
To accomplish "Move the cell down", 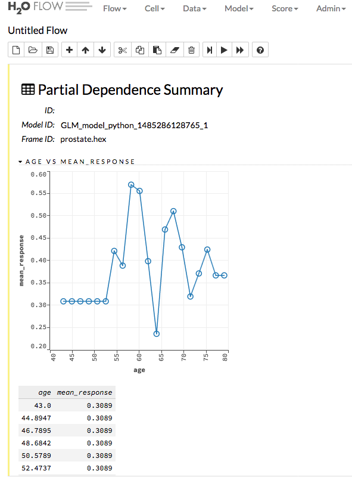I will tap(102, 49).
